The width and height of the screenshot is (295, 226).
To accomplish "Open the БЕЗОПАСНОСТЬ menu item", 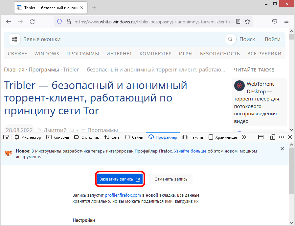I will tap(220, 54).
